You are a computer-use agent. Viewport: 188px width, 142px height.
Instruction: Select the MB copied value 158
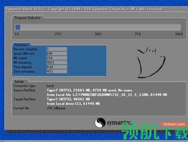(x=57, y=58)
